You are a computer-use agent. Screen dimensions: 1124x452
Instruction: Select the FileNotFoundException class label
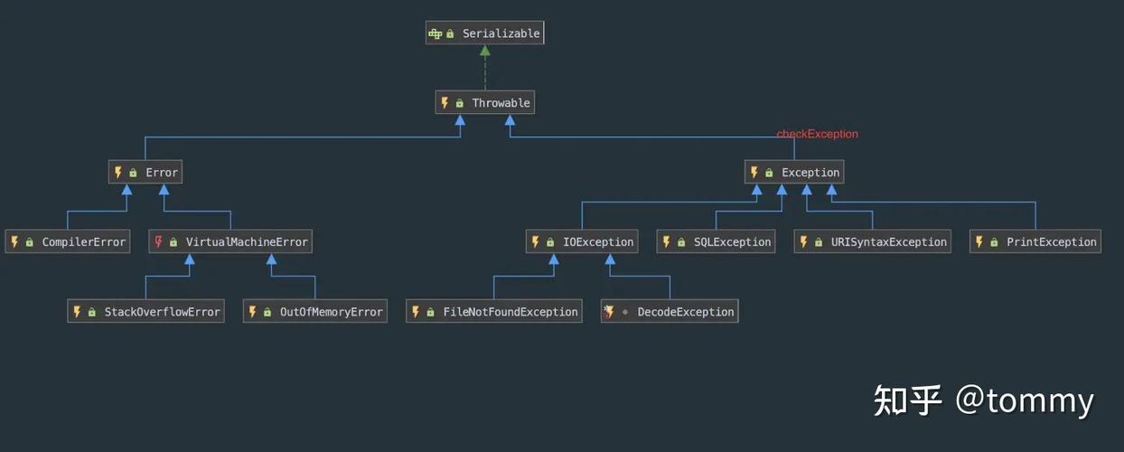[x=510, y=312]
